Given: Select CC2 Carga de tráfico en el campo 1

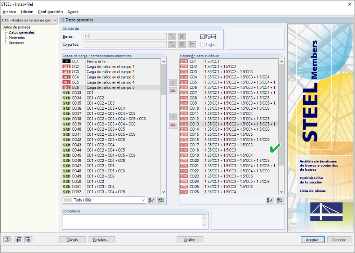Looking at the screenshot, I should [x=111, y=67].
